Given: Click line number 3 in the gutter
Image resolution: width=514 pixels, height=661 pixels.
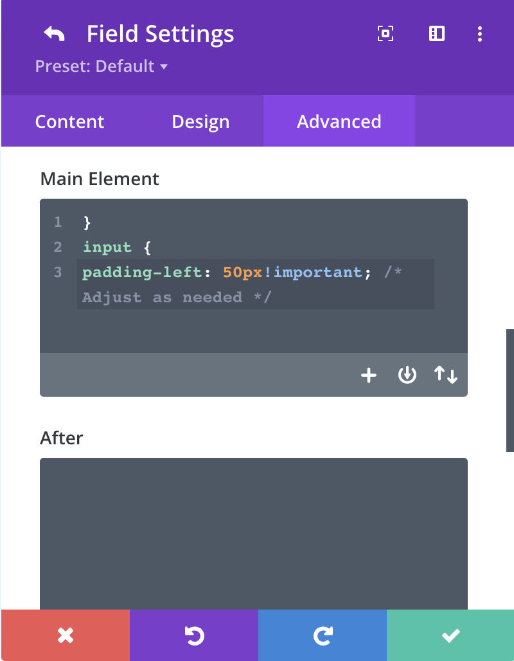Looking at the screenshot, I should [x=58, y=273].
